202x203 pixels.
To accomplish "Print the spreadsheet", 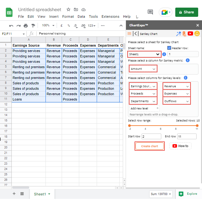I will [x=26, y=26].
